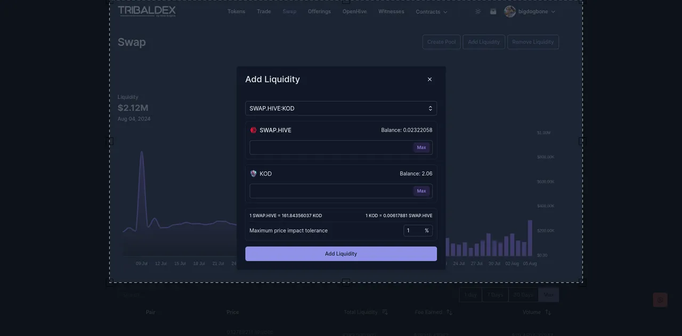The image size is (682, 336).
Task: Edit the maximum price impact tolerance field
Action: [418, 231]
